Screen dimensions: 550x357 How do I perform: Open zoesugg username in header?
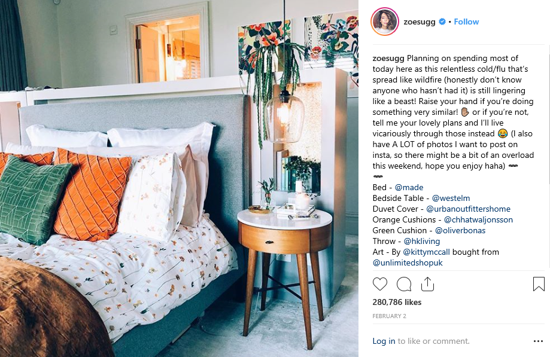(419, 22)
